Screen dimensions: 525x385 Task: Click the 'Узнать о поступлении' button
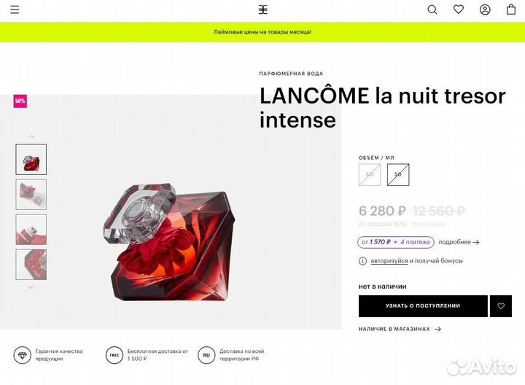pyautogui.click(x=423, y=306)
